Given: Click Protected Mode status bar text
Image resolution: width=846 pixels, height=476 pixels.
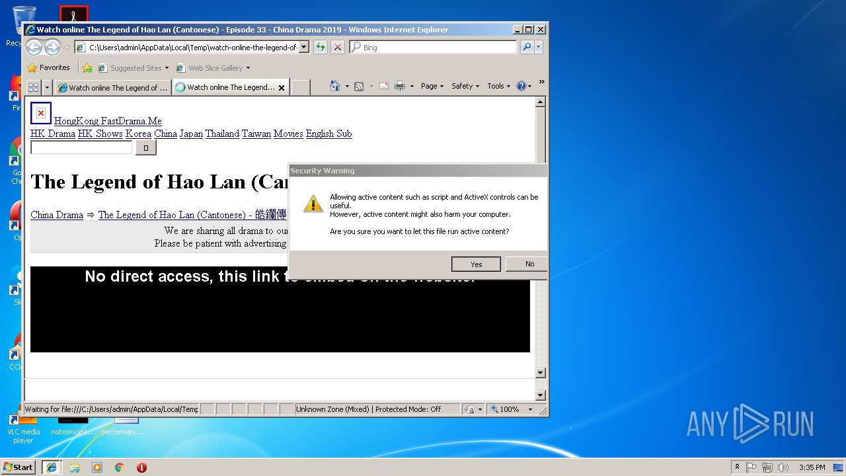Looking at the screenshot, I should pos(408,409).
